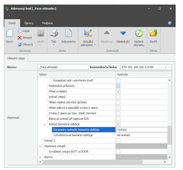Click inside the Název text field
Image resolution: width=183 pixels, height=170 pixels.
[63, 67]
